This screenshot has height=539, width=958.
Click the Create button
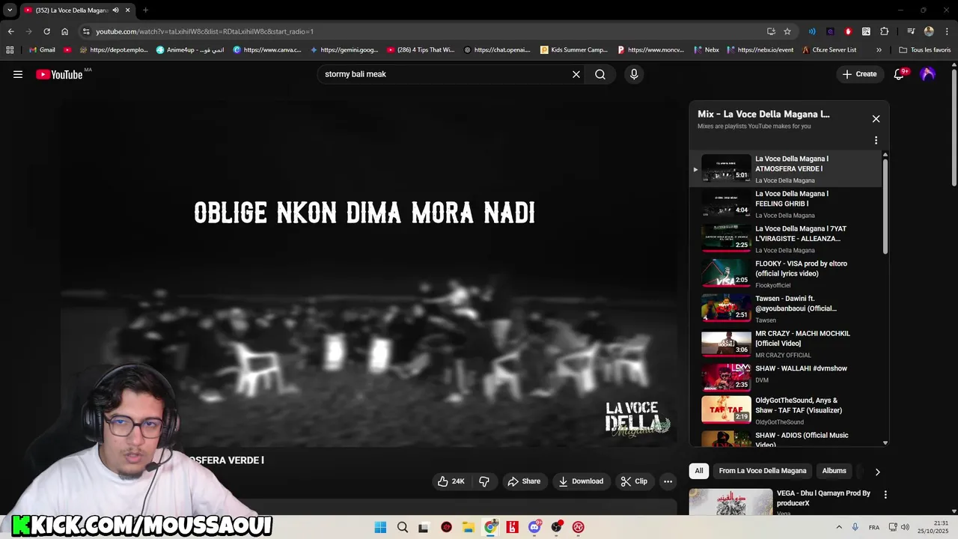pyautogui.click(x=858, y=74)
